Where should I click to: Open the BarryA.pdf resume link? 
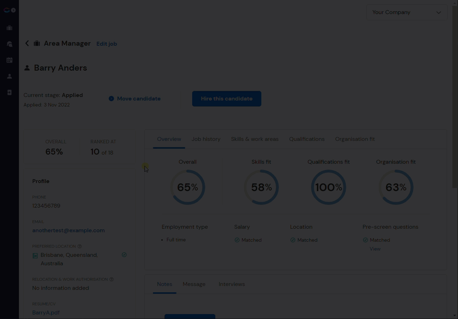coord(46,313)
